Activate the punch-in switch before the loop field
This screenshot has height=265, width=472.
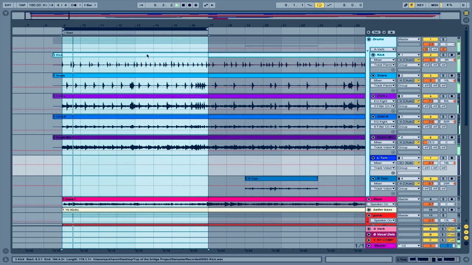click(x=309, y=5)
